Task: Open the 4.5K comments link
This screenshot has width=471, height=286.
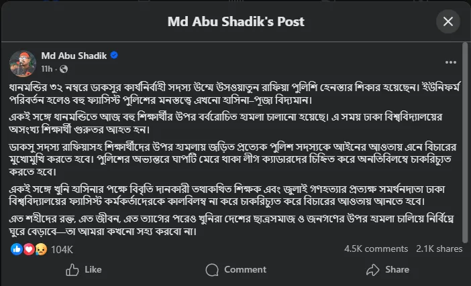Action: (x=376, y=248)
